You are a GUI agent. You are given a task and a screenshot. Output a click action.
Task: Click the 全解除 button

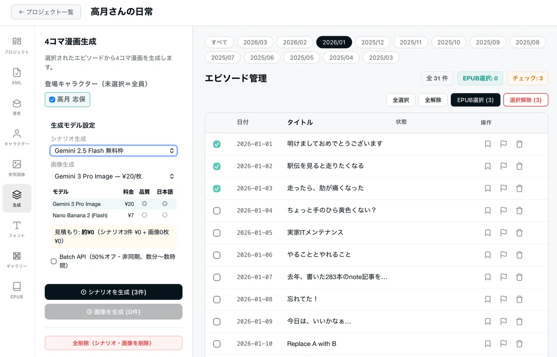pos(433,100)
